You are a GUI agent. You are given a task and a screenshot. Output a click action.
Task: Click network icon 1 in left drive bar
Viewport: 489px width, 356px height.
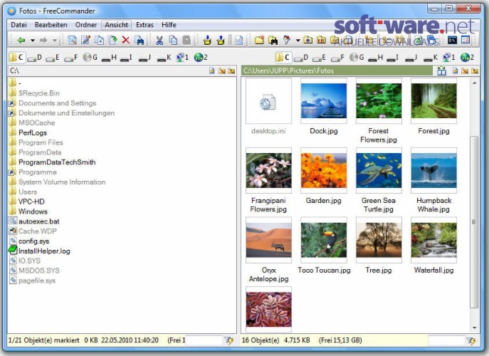[x=182, y=58]
